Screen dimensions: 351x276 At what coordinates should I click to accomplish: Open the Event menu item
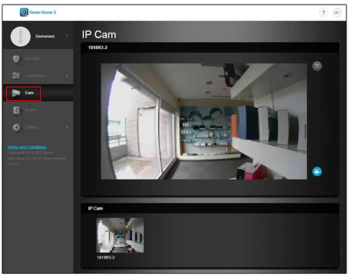click(x=30, y=110)
